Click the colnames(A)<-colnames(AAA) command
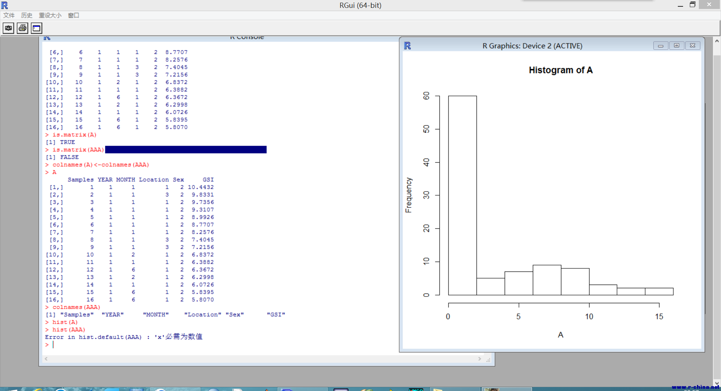This screenshot has width=721, height=391. point(97,165)
